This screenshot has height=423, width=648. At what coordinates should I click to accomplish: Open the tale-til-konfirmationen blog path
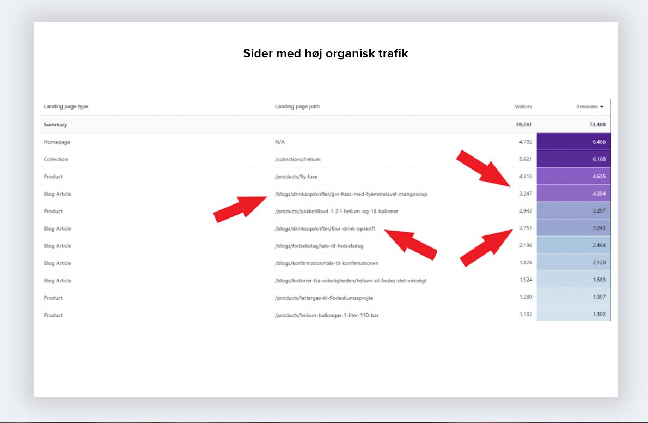coord(327,264)
